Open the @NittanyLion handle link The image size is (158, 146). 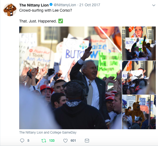tap(65, 5)
